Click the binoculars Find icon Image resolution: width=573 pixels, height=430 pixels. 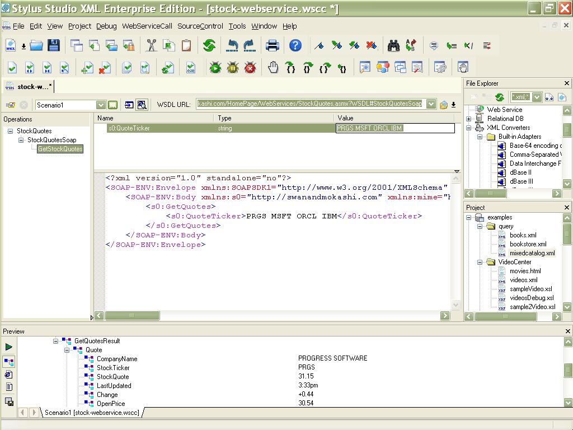click(x=393, y=46)
